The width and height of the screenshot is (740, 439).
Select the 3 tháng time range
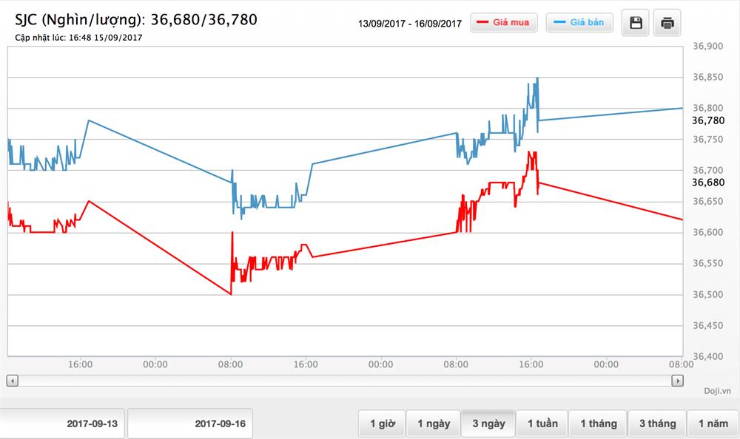coord(657,423)
